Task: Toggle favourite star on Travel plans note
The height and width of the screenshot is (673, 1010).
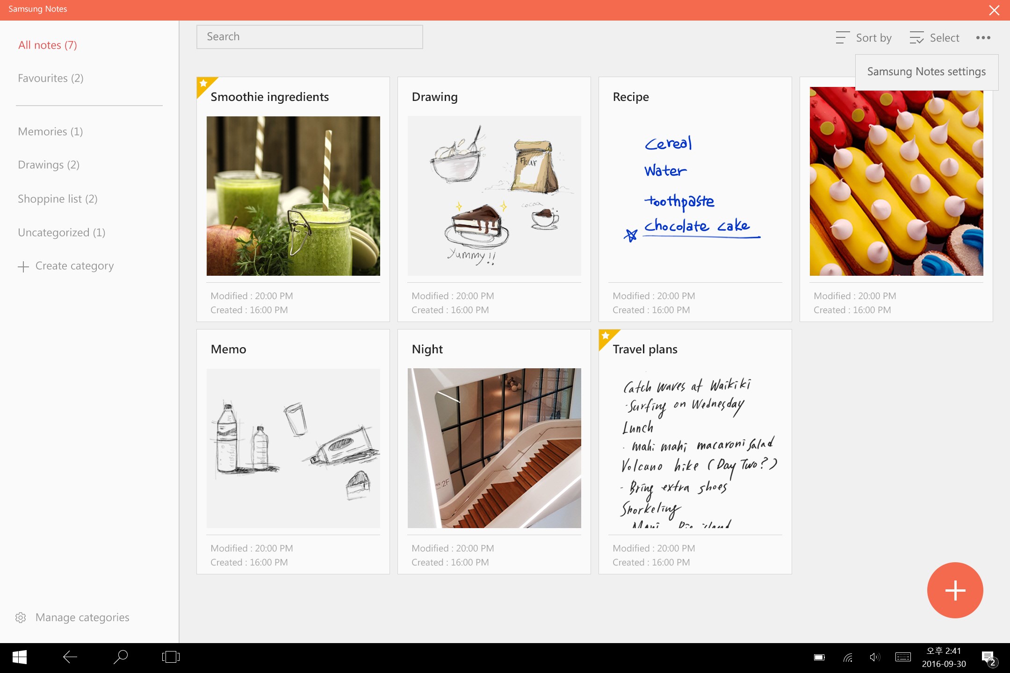Action: click(606, 336)
